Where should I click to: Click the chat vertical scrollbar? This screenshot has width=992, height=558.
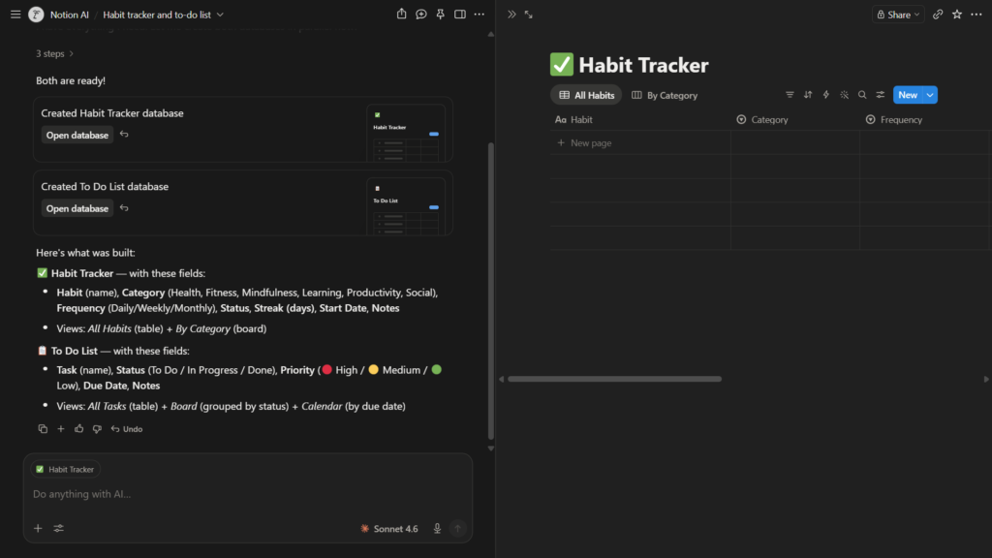(x=491, y=291)
